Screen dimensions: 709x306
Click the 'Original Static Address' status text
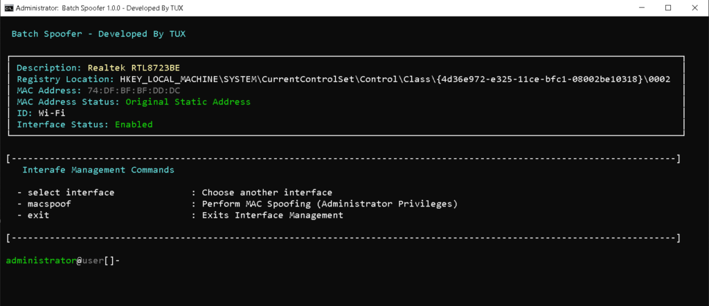[x=188, y=102]
